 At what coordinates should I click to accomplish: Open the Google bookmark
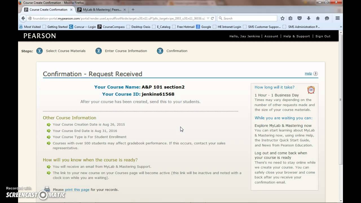[204, 27]
